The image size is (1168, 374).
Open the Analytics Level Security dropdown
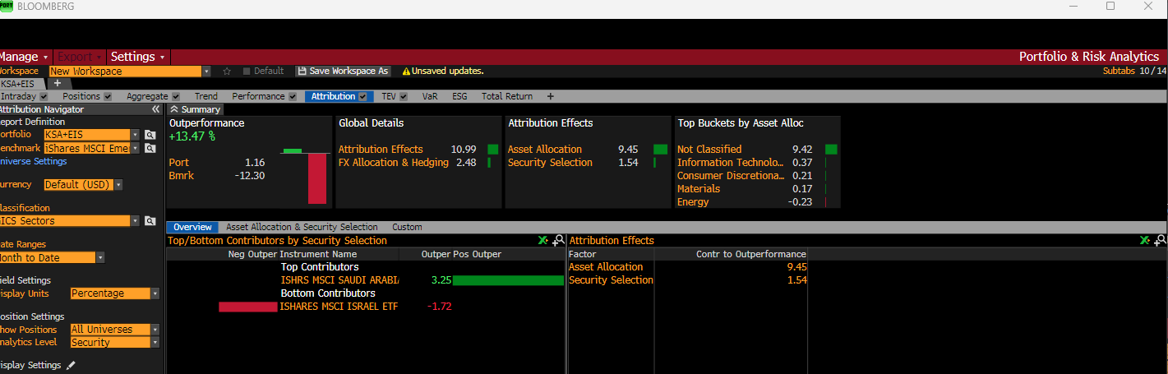(x=114, y=342)
